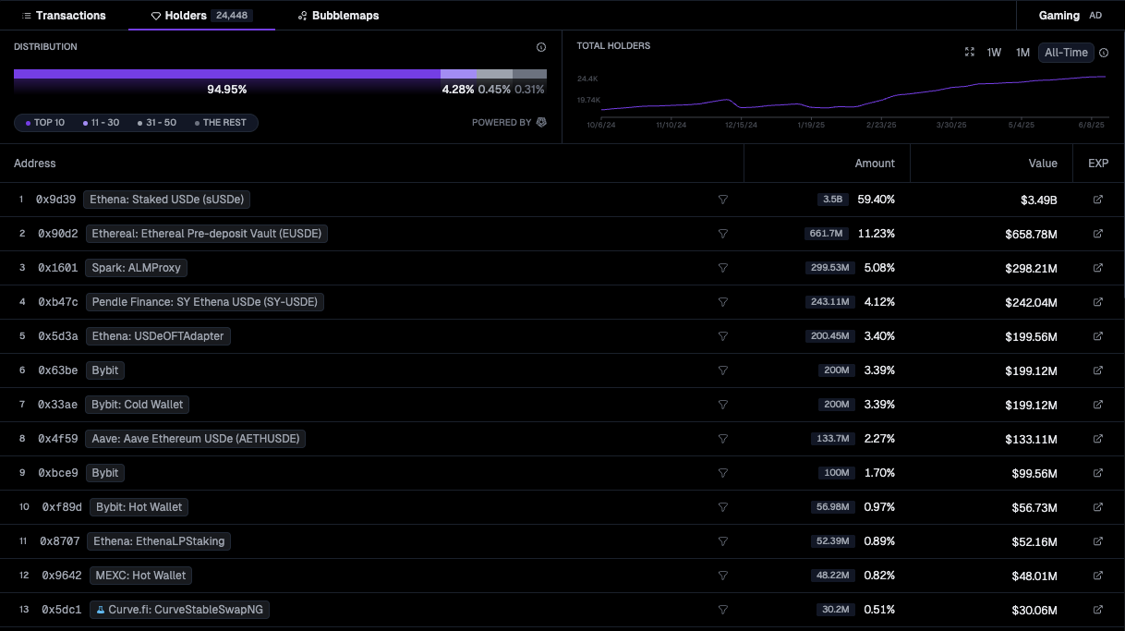The height and width of the screenshot is (631, 1125).
Task: Open the Ethena: Staked USDe (sUSDe) label
Action: tap(167, 200)
